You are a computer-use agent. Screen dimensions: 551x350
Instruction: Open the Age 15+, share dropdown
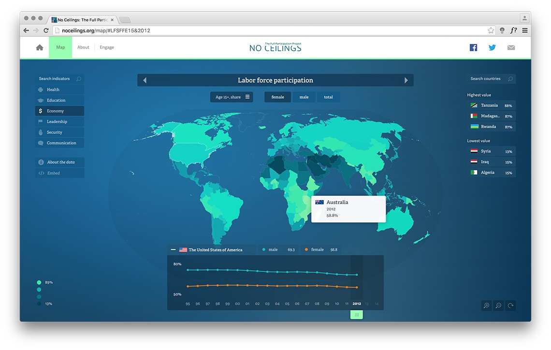tap(232, 97)
